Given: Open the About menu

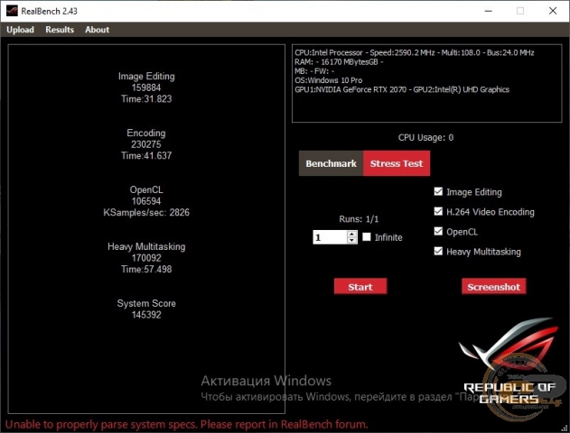Looking at the screenshot, I should (x=97, y=30).
